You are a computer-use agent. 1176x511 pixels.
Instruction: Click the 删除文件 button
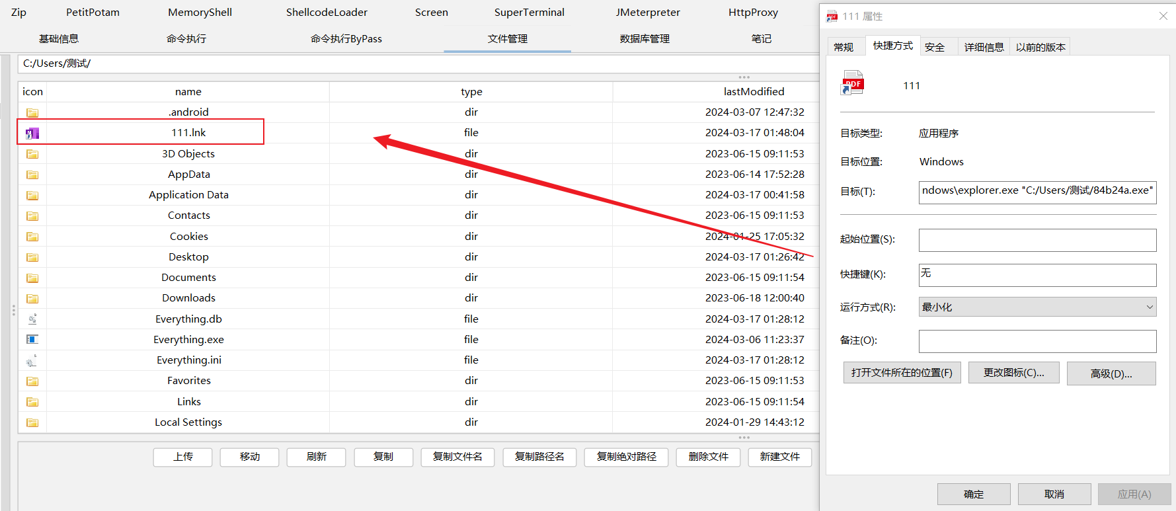tap(708, 457)
